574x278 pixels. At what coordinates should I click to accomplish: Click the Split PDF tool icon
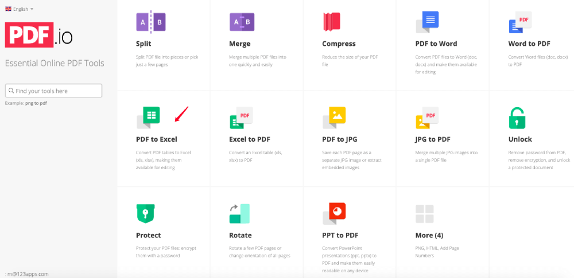pyautogui.click(x=151, y=22)
